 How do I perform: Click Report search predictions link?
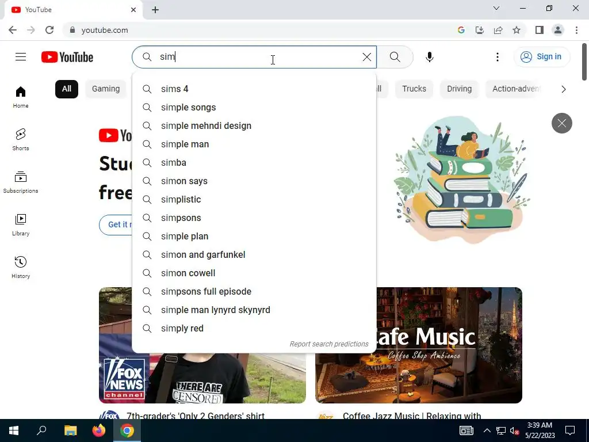328,344
